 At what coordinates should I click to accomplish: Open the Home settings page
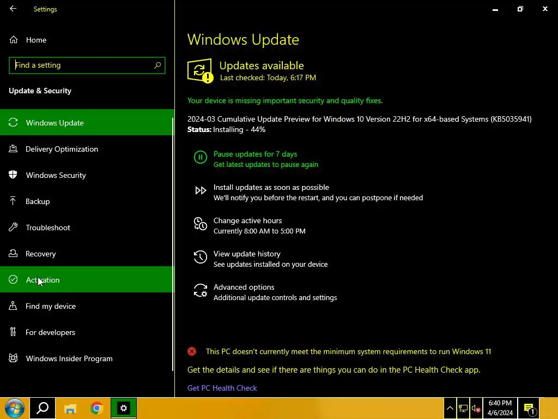point(87,40)
